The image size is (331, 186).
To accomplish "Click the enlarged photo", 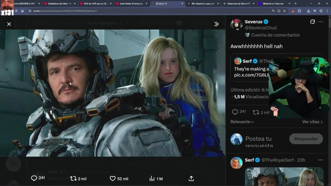I will tap(112, 93).
